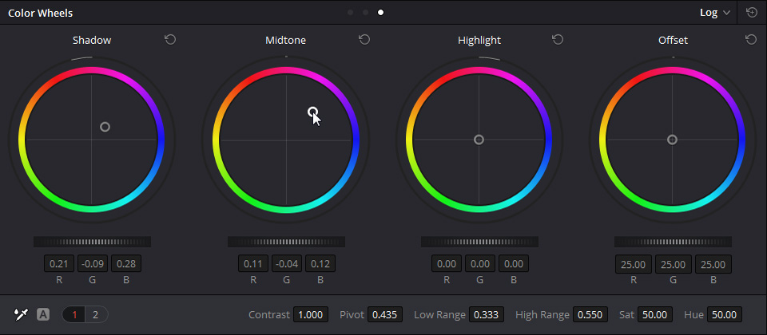This screenshot has height=335, width=767.
Task: Click the Offset G value 25.00
Action: point(673,264)
